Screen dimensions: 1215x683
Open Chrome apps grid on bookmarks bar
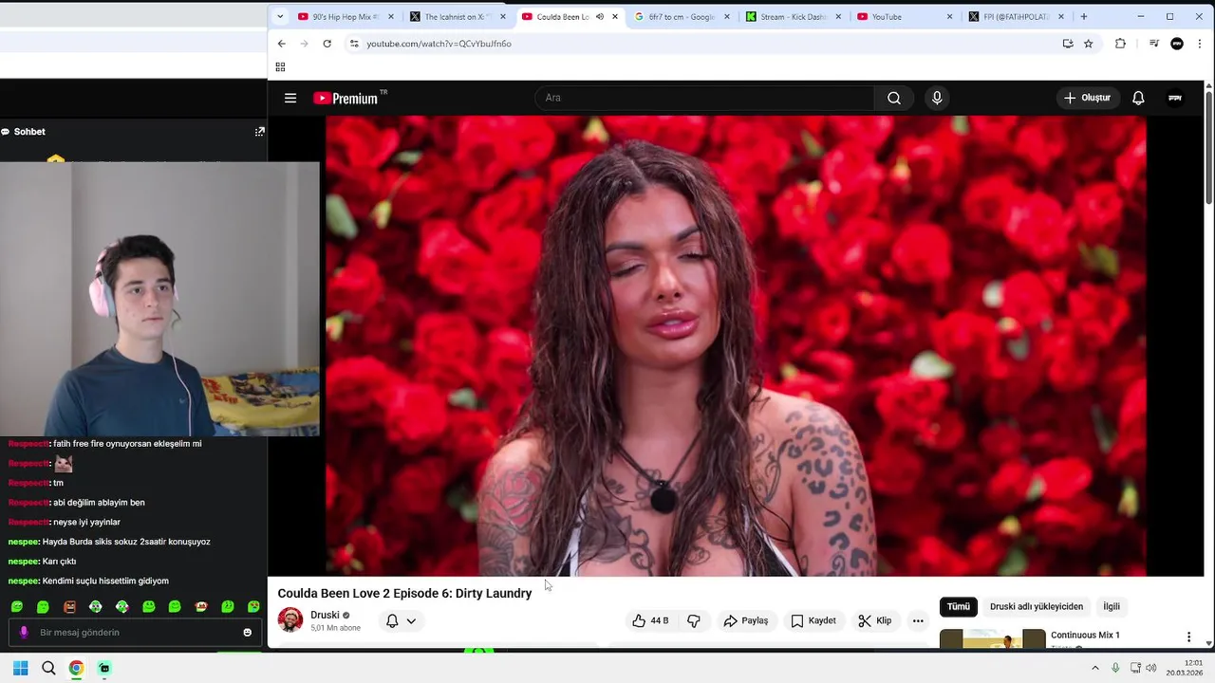point(280,66)
